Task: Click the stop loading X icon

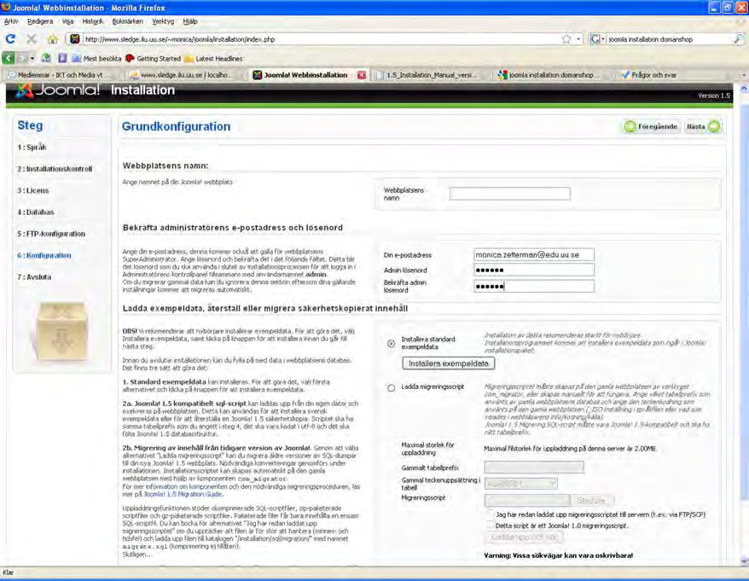Action: point(32,39)
